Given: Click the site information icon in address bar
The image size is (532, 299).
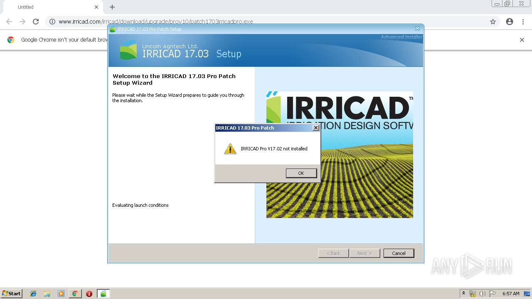Looking at the screenshot, I should click(x=52, y=22).
